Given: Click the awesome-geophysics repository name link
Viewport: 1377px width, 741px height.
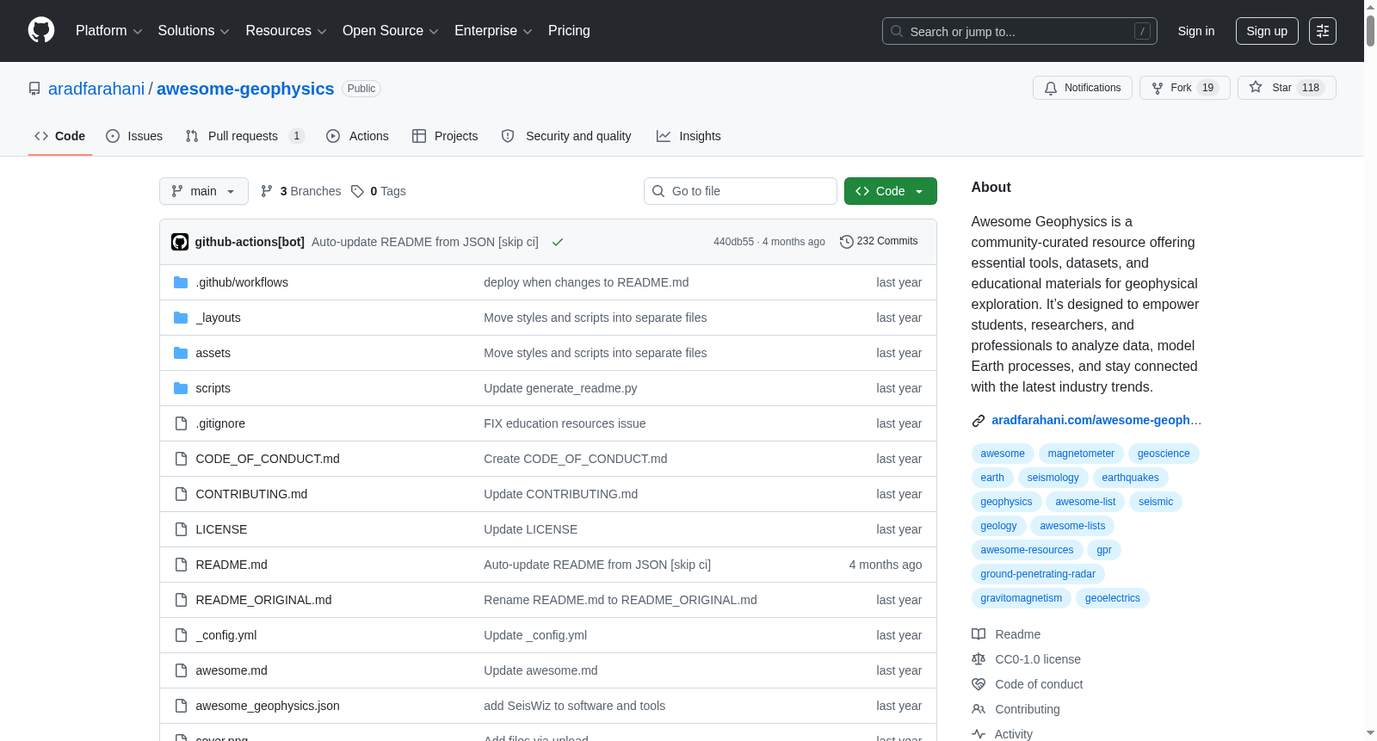Looking at the screenshot, I should (245, 89).
